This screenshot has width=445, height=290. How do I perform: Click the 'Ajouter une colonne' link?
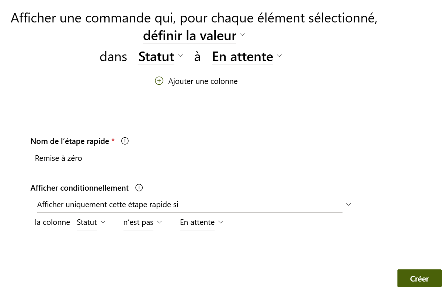[x=203, y=81]
